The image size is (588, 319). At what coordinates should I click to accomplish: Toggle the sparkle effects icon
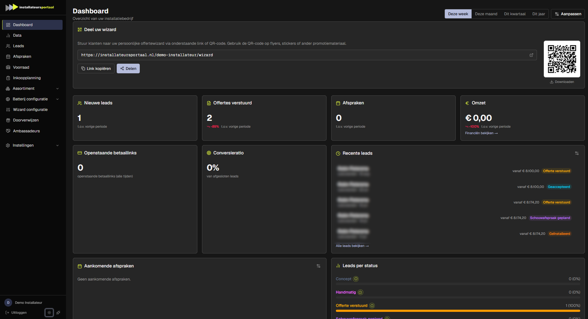pyautogui.click(x=58, y=312)
